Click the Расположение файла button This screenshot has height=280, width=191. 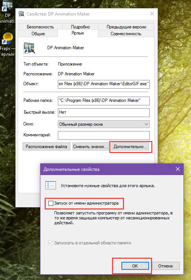pos(46,147)
